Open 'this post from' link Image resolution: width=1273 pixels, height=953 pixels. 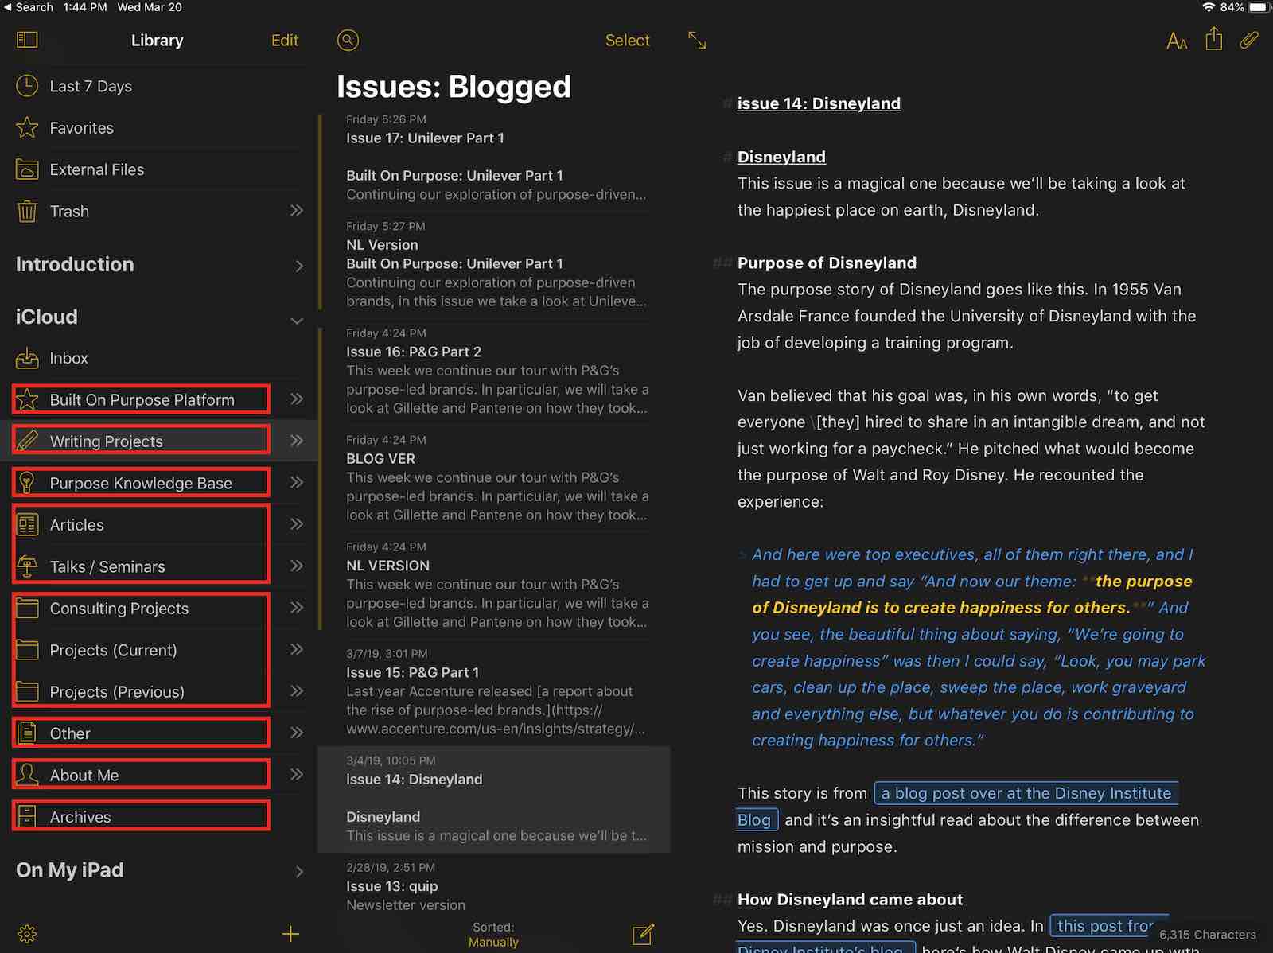tap(1106, 926)
